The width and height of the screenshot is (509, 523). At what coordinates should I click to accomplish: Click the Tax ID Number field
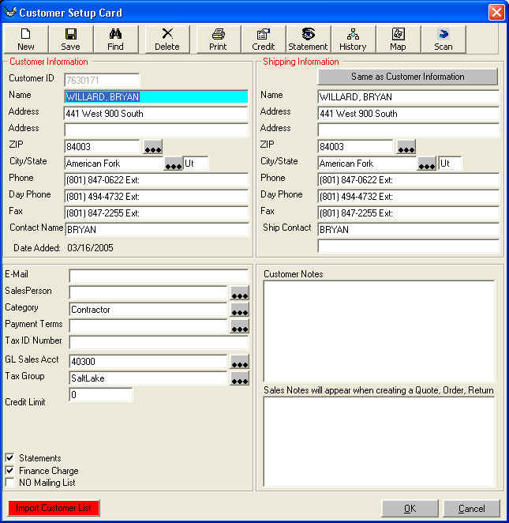159,343
